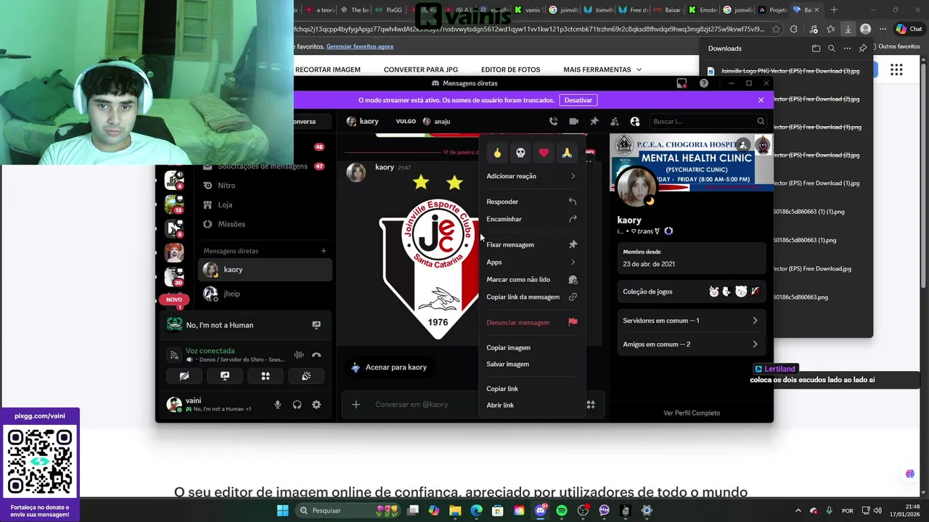Expand Adicionar reação submenu

[531, 176]
